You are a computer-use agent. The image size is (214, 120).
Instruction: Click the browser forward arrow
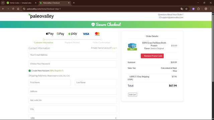point(8,9)
